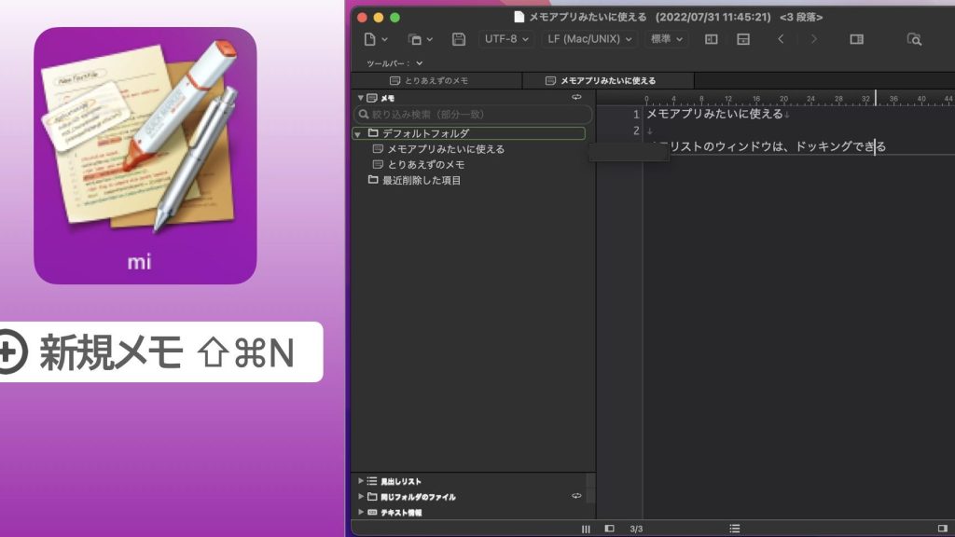Open the 標準 mode dropdown
The height and width of the screenshot is (537, 955).
coord(666,39)
